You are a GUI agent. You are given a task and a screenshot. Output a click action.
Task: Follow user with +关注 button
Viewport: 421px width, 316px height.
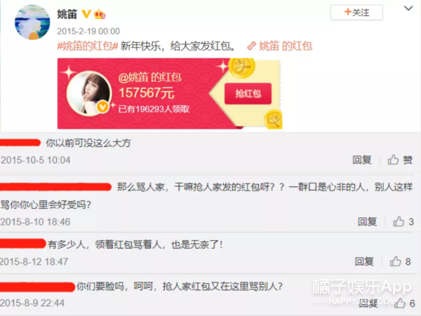356,13
